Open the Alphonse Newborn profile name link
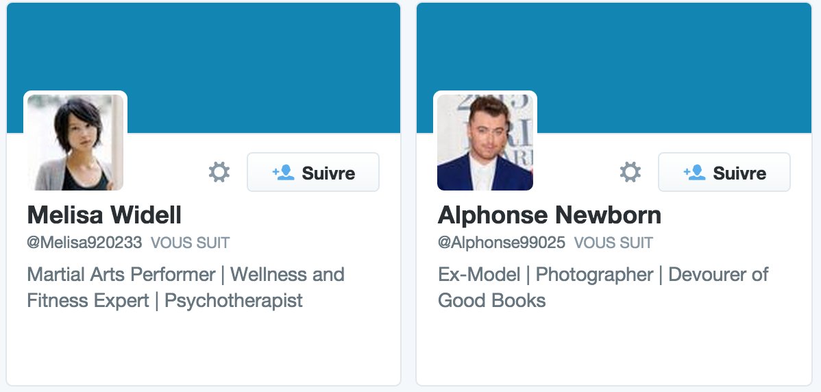This screenshot has width=821, height=392. [549, 215]
